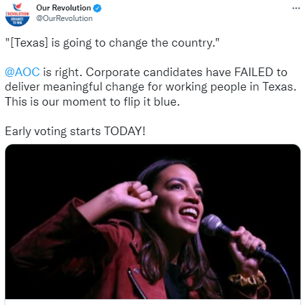Click the link card edge below the photo
Image resolution: width=307 pixels, height=305 pixels.
(153, 302)
